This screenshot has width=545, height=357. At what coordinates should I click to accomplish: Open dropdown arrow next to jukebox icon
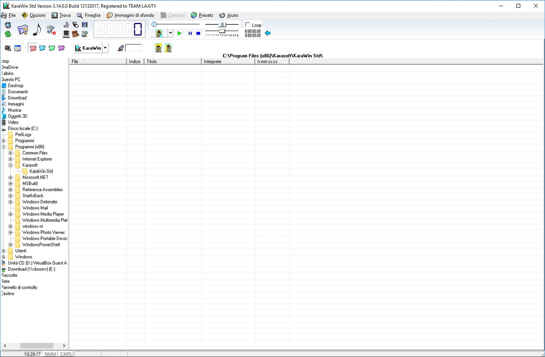pyautogui.click(x=170, y=33)
